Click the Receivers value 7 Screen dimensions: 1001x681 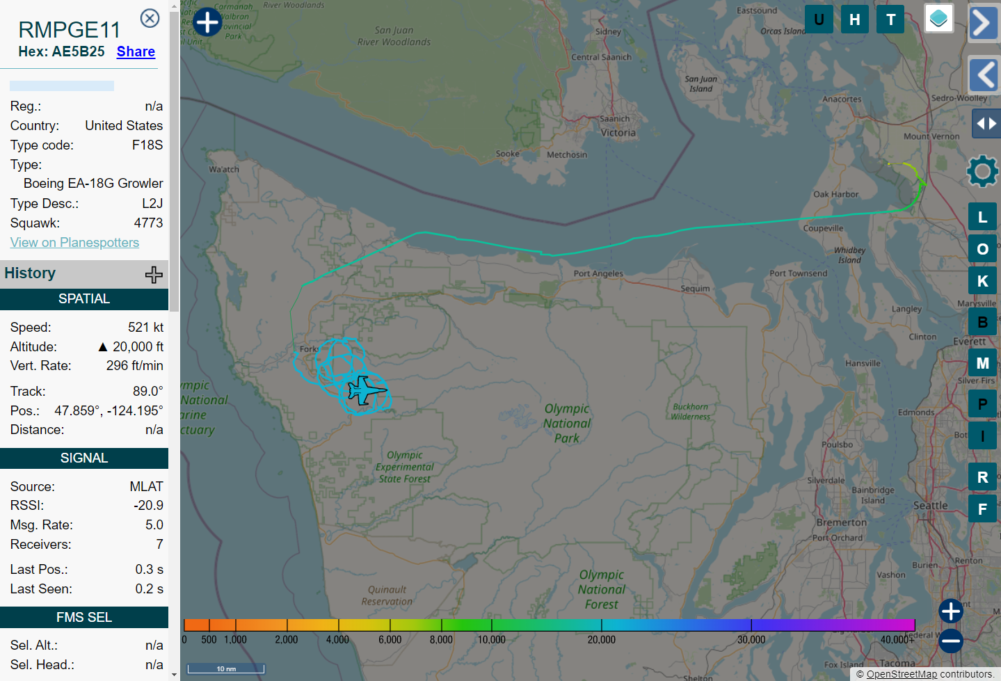point(159,545)
